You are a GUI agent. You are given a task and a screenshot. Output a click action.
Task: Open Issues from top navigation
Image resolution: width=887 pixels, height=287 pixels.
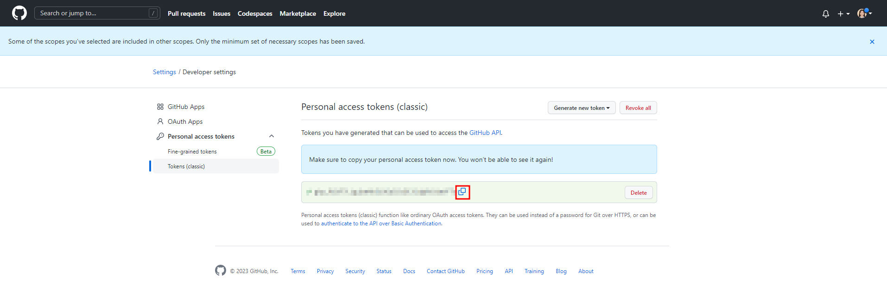click(x=222, y=13)
